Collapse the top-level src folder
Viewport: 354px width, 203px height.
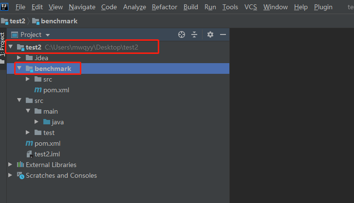(19, 100)
